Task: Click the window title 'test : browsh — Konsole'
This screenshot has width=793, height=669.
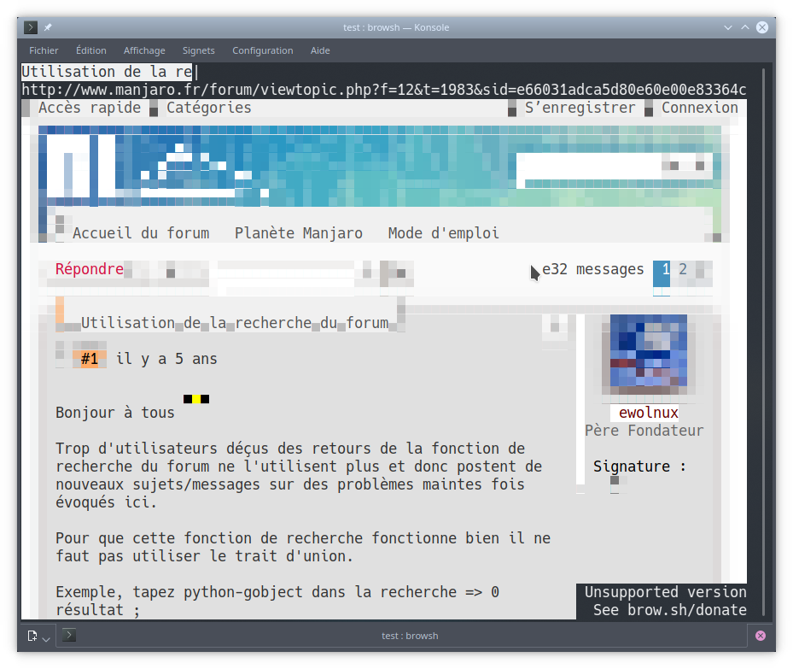Action: 396,27
